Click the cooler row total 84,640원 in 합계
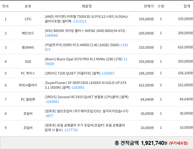 point(186,99)
